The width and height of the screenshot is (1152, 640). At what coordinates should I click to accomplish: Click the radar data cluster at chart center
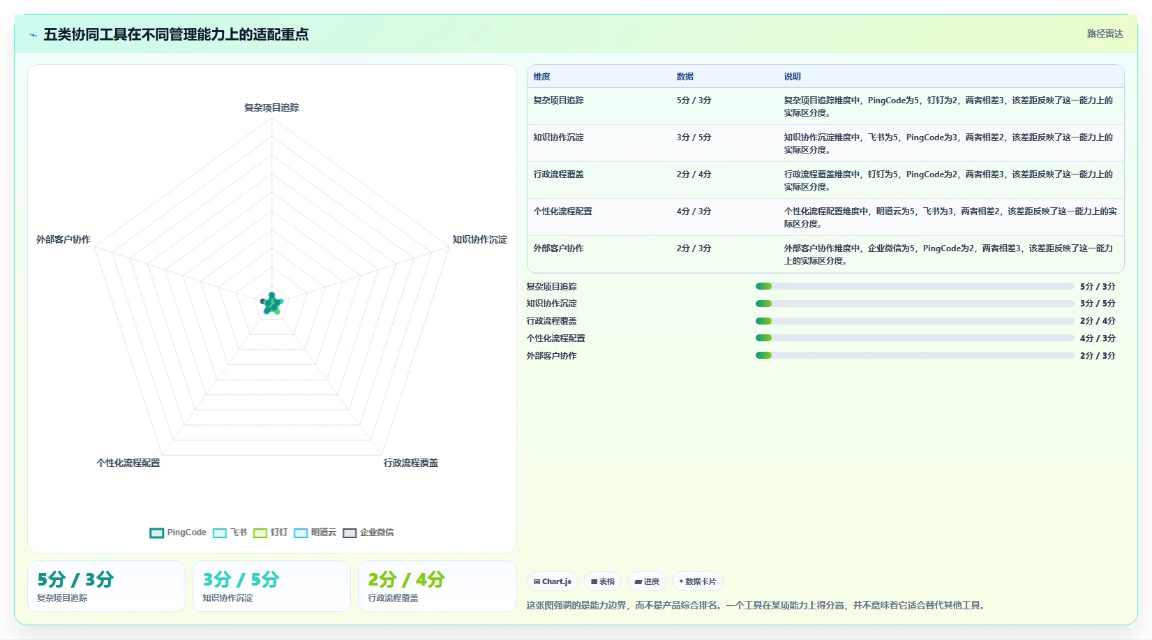(x=271, y=304)
